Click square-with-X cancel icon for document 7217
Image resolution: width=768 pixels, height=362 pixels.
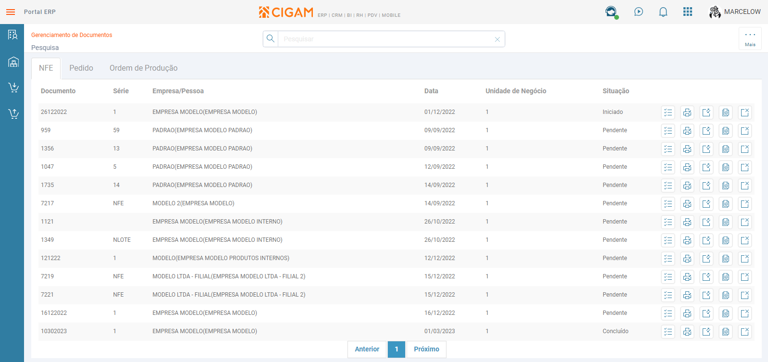point(745,204)
